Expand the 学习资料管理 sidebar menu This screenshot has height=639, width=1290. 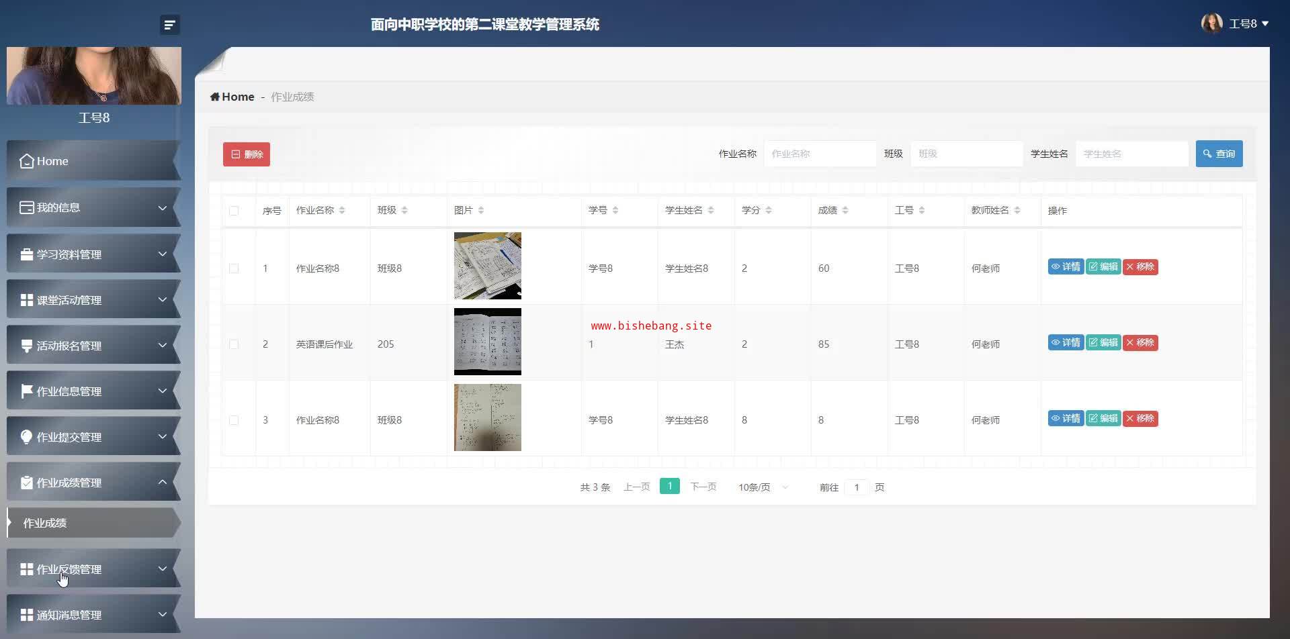coord(93,254)
